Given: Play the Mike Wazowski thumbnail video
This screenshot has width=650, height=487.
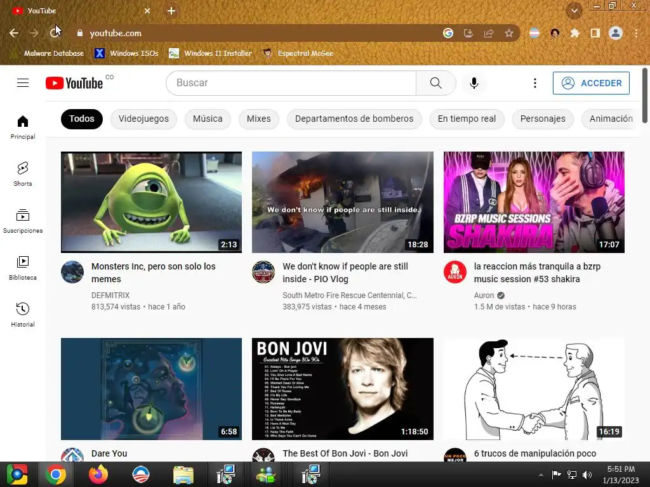Looking at the screenshot, I should (x=151, y=202).
